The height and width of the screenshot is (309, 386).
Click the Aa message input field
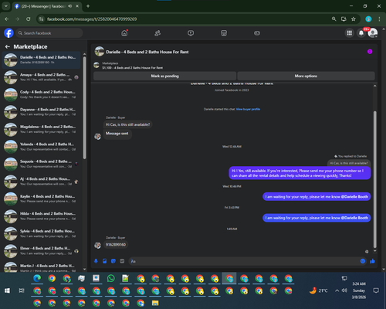[245, 261]
